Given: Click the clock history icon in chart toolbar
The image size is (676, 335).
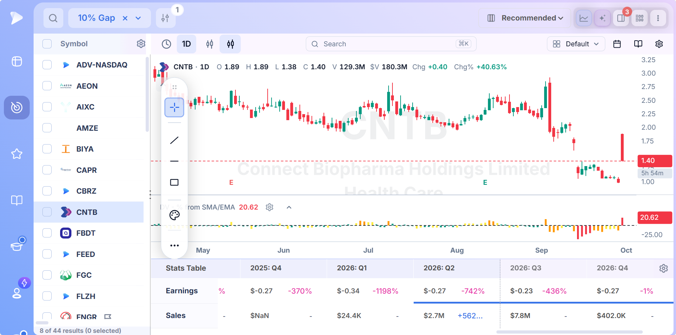Looking at the screenshot, I should (x=166, y=44).
